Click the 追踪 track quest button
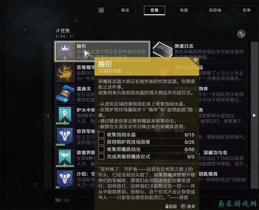Screen dimensions: 259x210 [171, 206]
